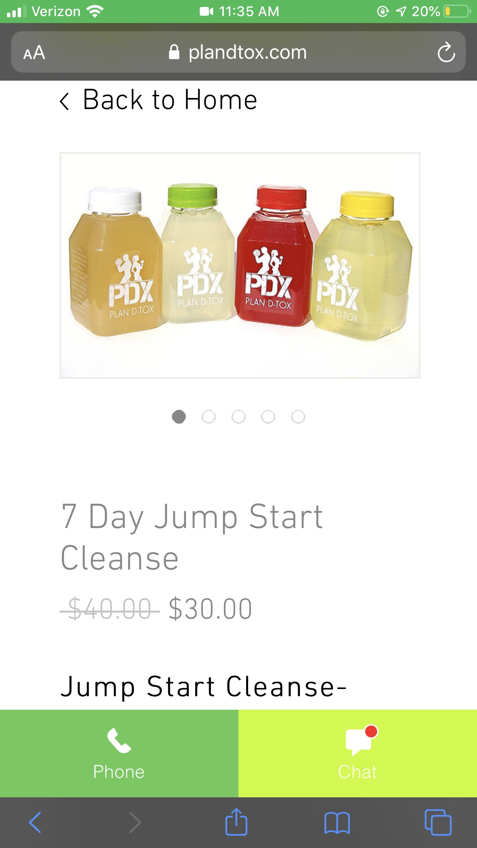Viewport: 477px width, 848px height.
Task: Select the fourth image carousel dot
Action: pos(268,417)
